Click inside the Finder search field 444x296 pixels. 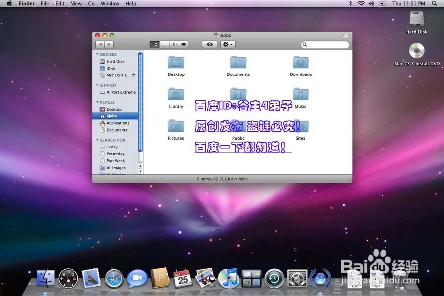(326, 44)
